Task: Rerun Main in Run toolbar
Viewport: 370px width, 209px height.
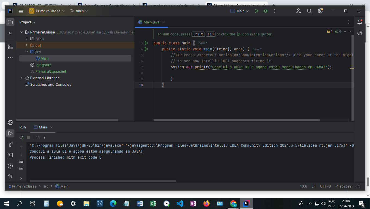Action: [21, 137]
